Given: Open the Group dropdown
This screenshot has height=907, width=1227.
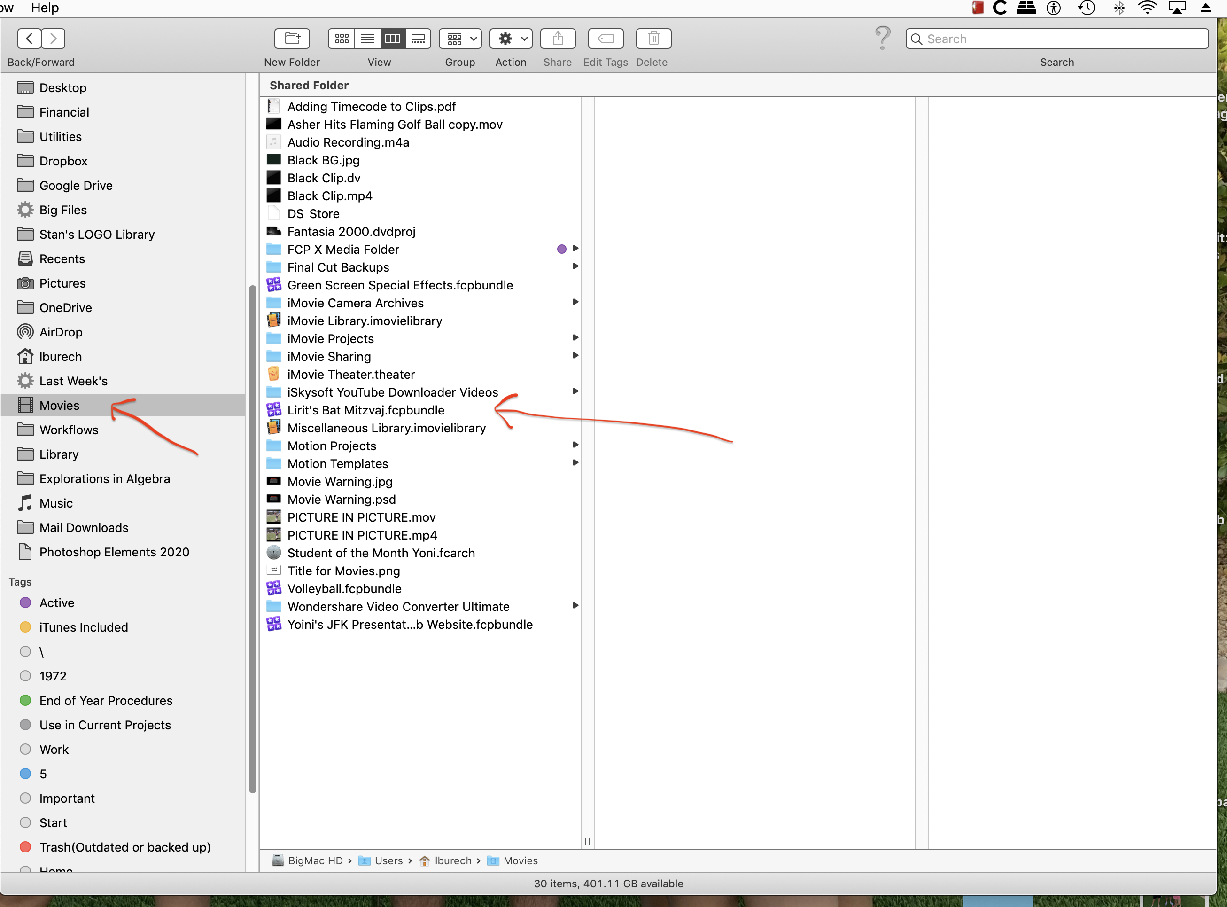Looking at the screenshot, I should (x=460, y=39).
